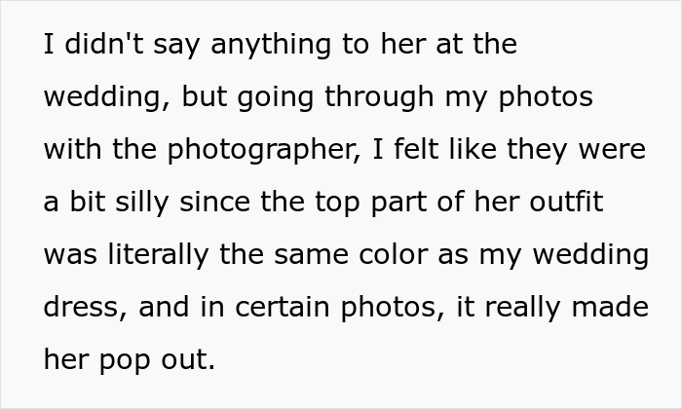Click the word "color" in fifth line
This screenshot has height=409, width=682.
click(x=394, y=254)
